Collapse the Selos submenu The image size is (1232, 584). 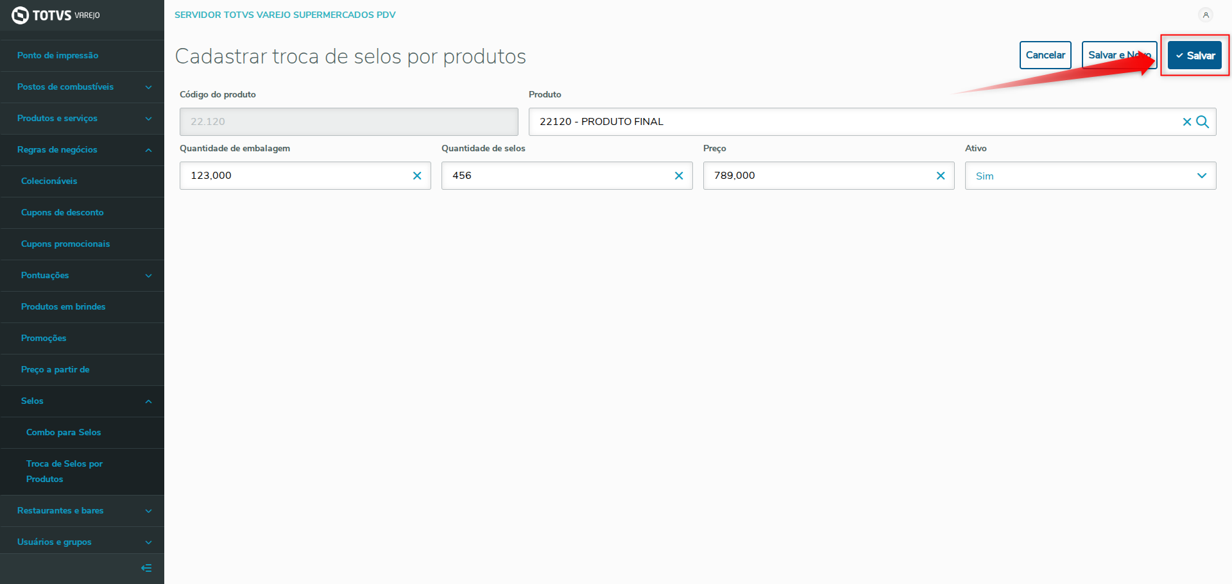point(148,401)
